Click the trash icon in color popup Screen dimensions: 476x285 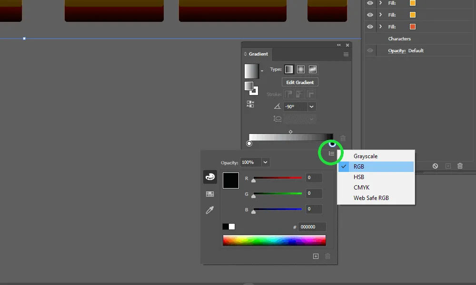[327, 256]
